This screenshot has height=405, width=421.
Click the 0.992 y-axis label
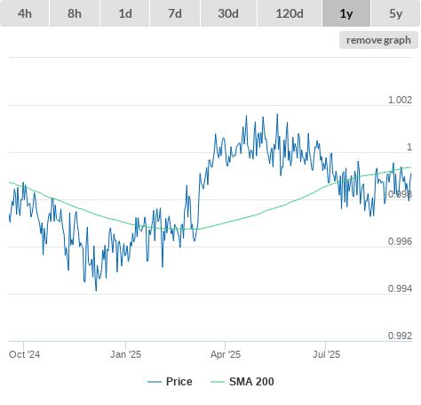[x=400, y=336]
